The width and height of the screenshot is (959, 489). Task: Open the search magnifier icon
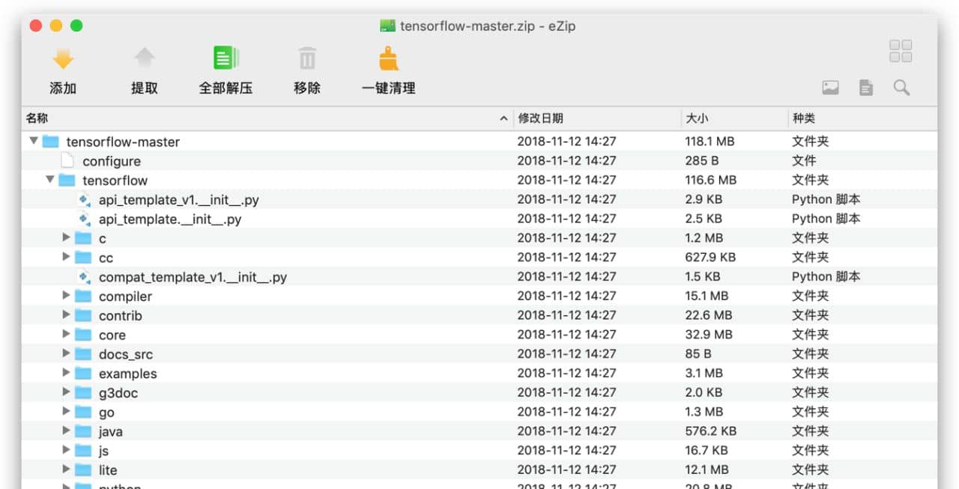point(901,88)
